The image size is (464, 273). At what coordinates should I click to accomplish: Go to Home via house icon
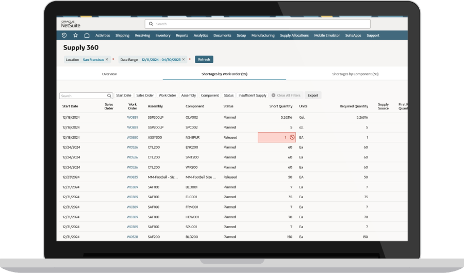[87, 36]
